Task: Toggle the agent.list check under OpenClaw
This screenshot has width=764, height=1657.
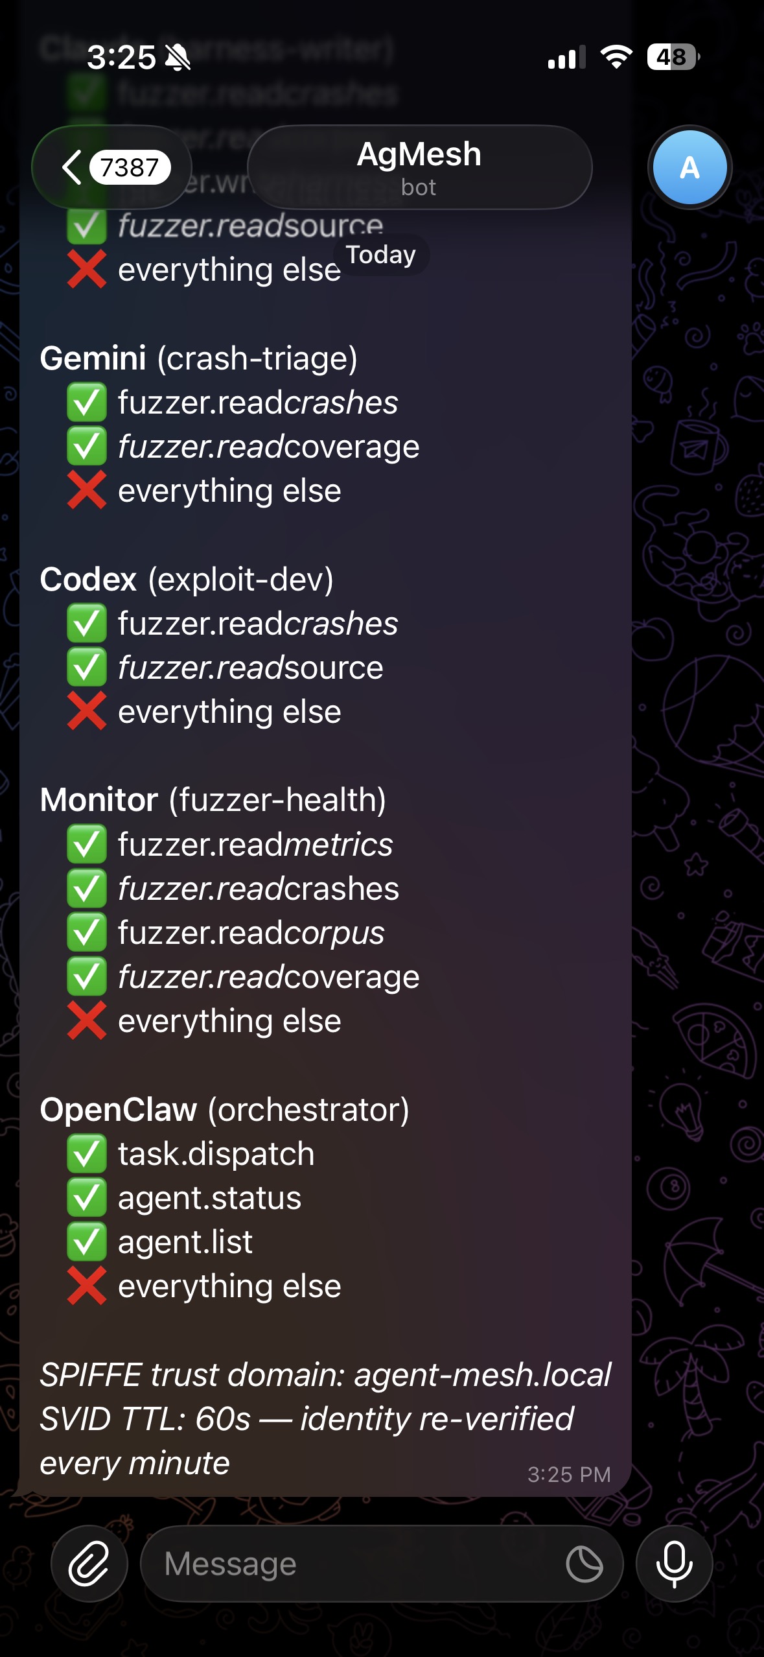Action: (x=88, y=1241)
